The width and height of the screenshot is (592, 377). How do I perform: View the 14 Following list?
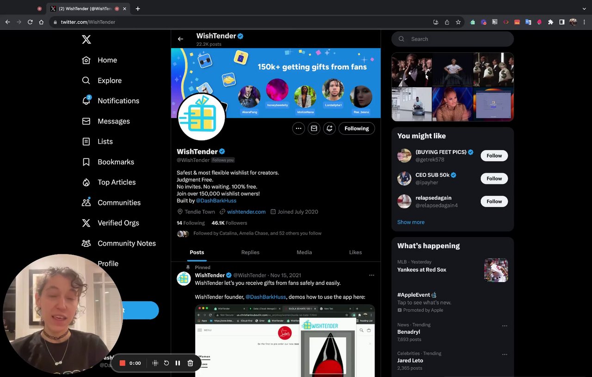click(x=191, y=223)
